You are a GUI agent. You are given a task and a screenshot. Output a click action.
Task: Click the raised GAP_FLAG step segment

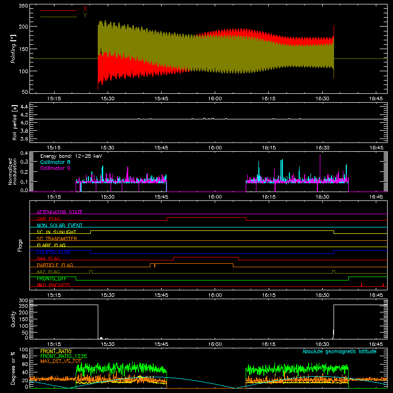(x=206, y=218)
